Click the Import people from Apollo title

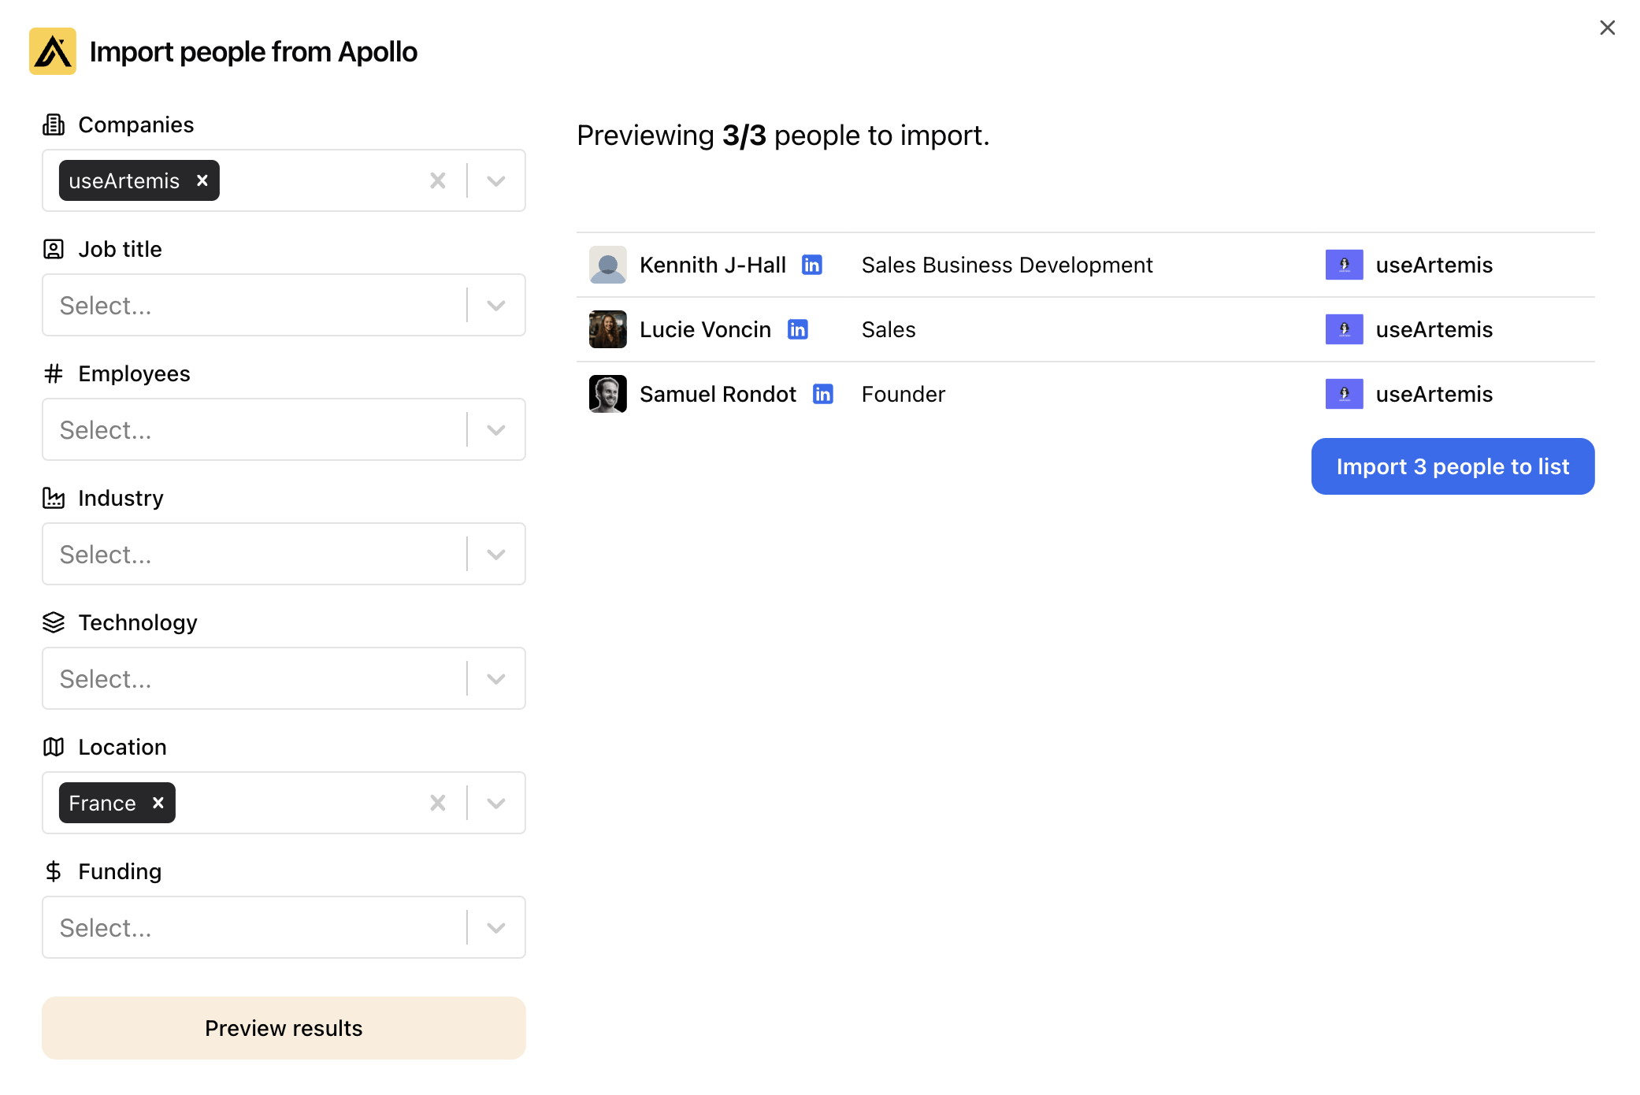coord(254,52)
